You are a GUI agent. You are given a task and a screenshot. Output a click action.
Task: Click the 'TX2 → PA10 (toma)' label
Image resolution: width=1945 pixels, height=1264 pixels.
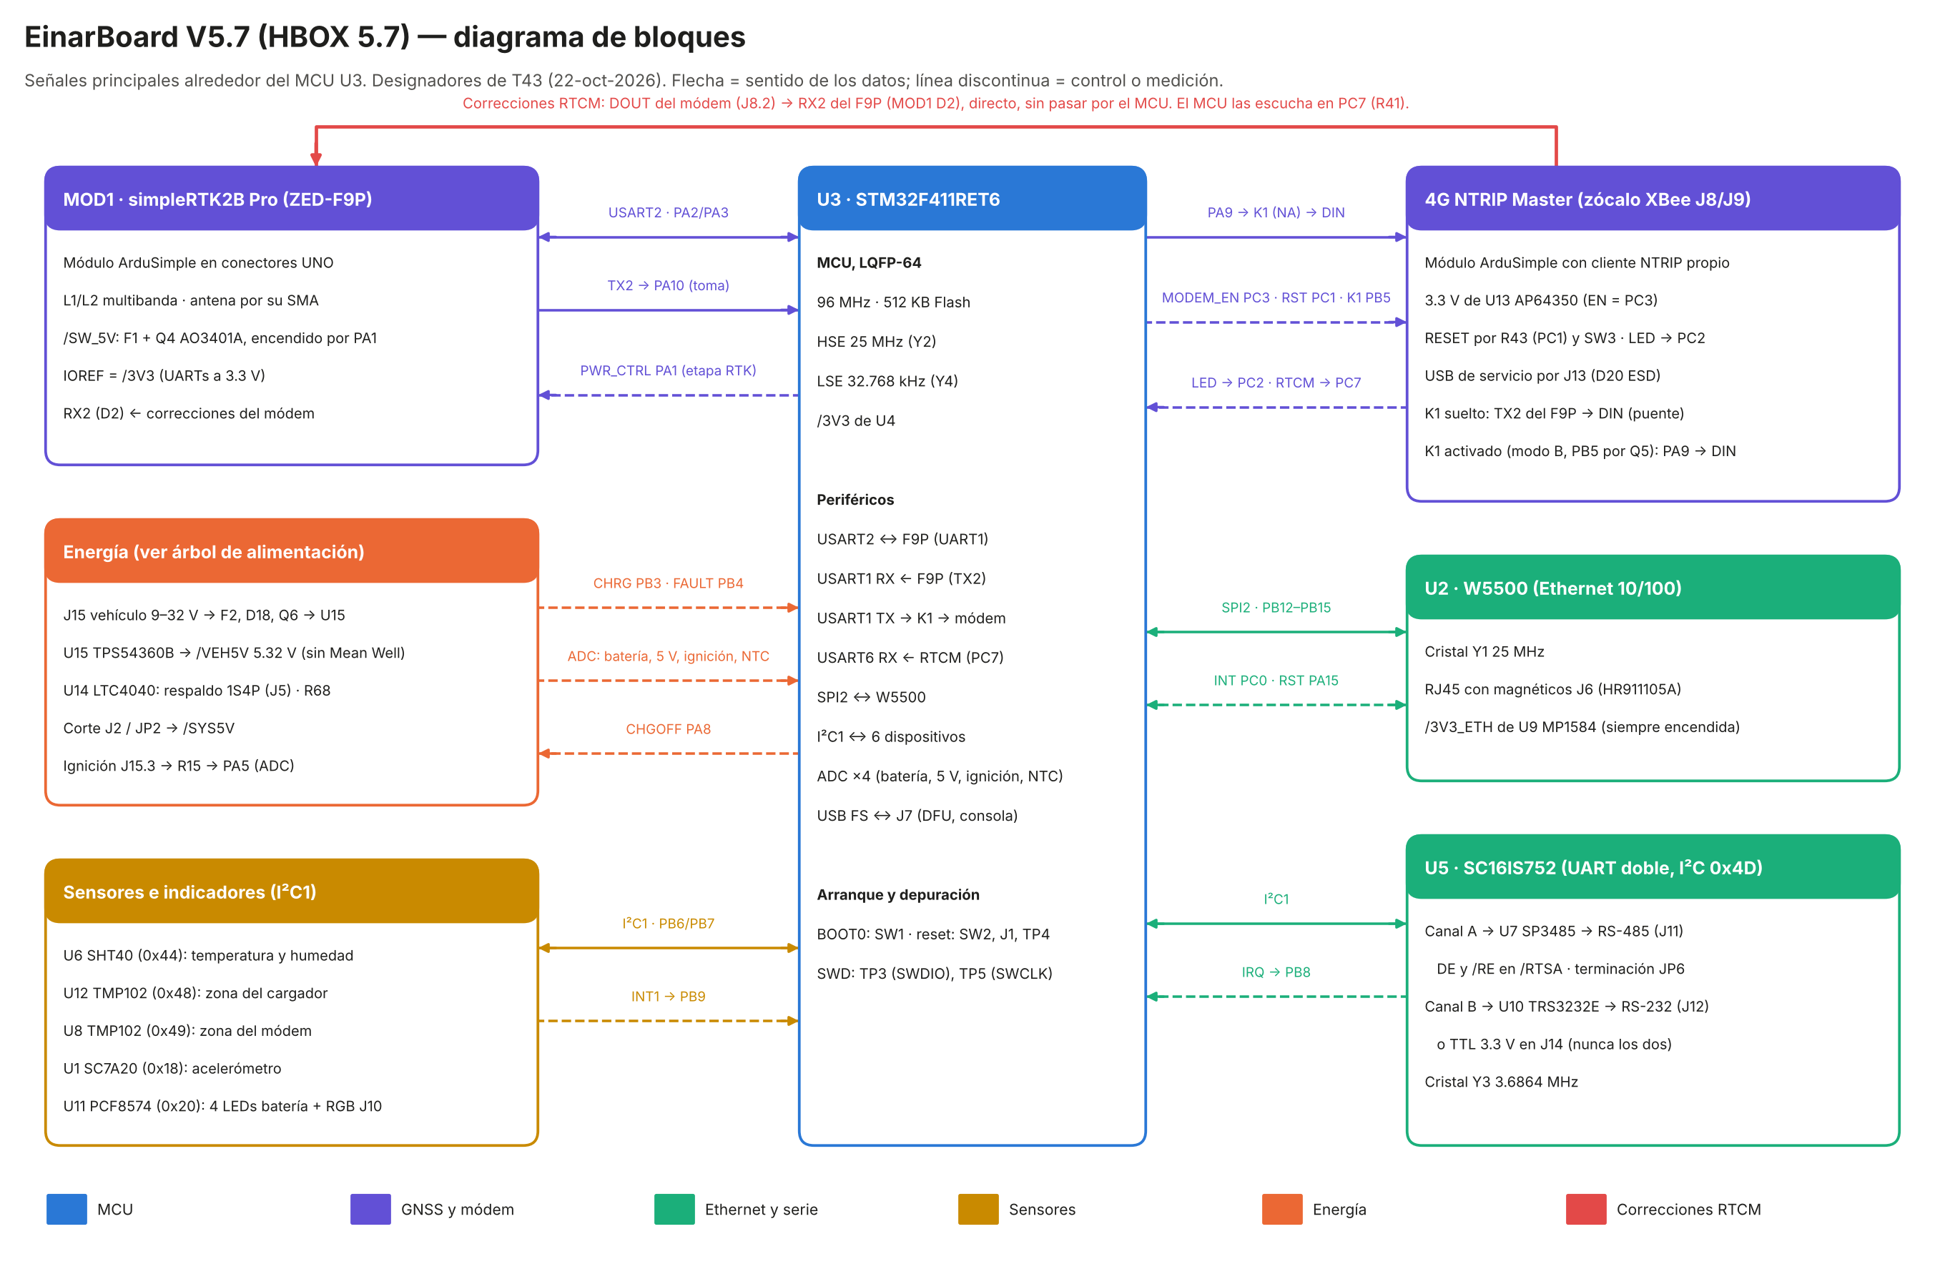[669, 285]
